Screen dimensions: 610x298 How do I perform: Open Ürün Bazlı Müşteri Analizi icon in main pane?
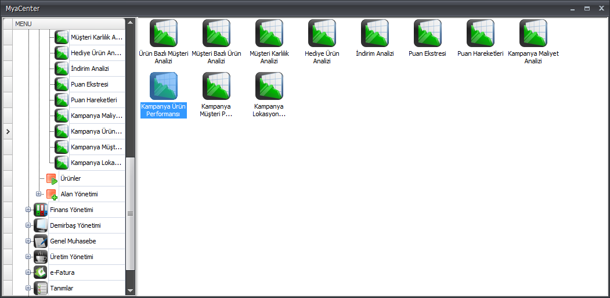coord(164,33)
